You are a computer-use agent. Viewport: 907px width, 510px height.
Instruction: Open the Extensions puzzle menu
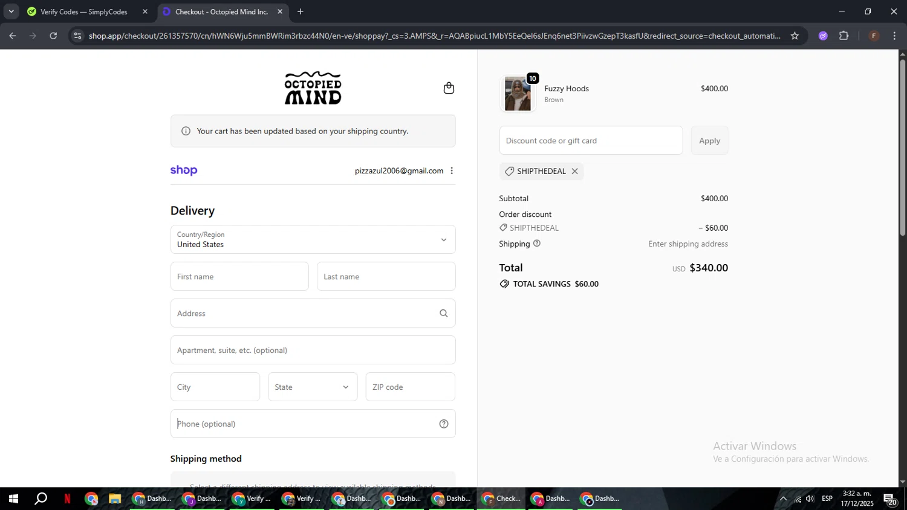[844, 36]
